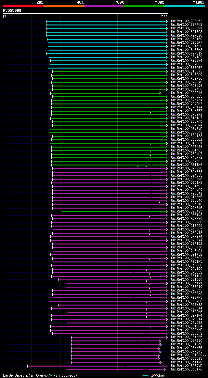
Task: Pick the UniRef100_B1X1U7 hit name
Action: (x=187, y=118)
